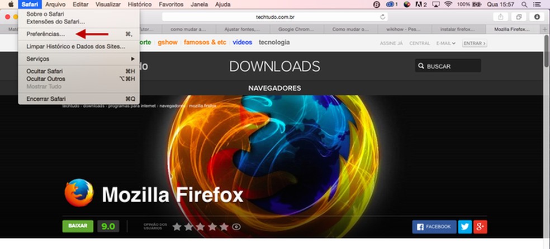This screenshot has height=249, width=550.
Task: Switch to the 'Ajustar fontes,...' tab
Action: [244, 30]
